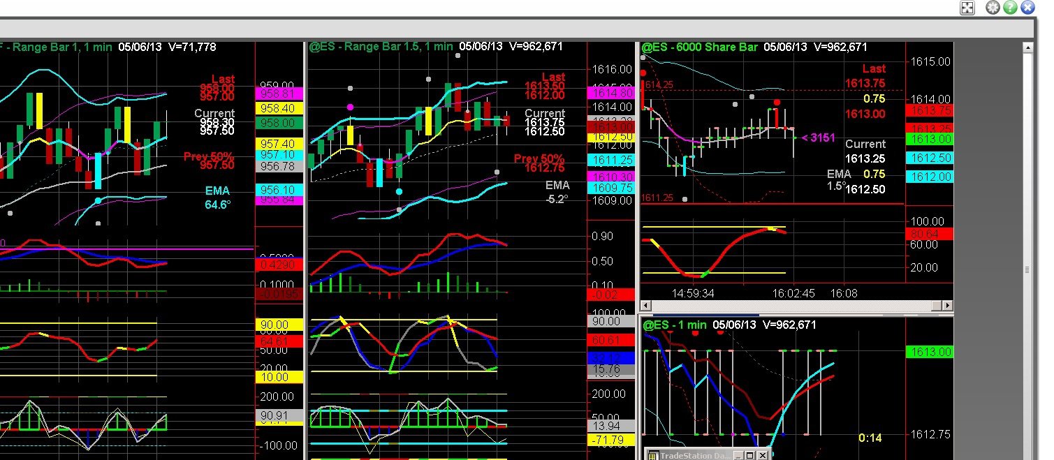Click the EMA angle value 64.6°

pos(217,205)
